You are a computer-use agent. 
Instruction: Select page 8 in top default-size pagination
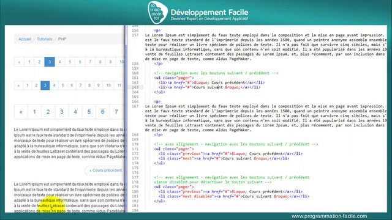100,62
